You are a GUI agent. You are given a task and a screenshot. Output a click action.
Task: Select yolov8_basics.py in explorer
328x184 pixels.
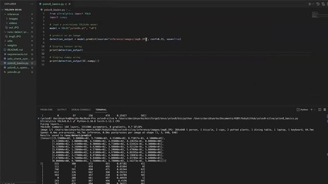pos(18,63)
